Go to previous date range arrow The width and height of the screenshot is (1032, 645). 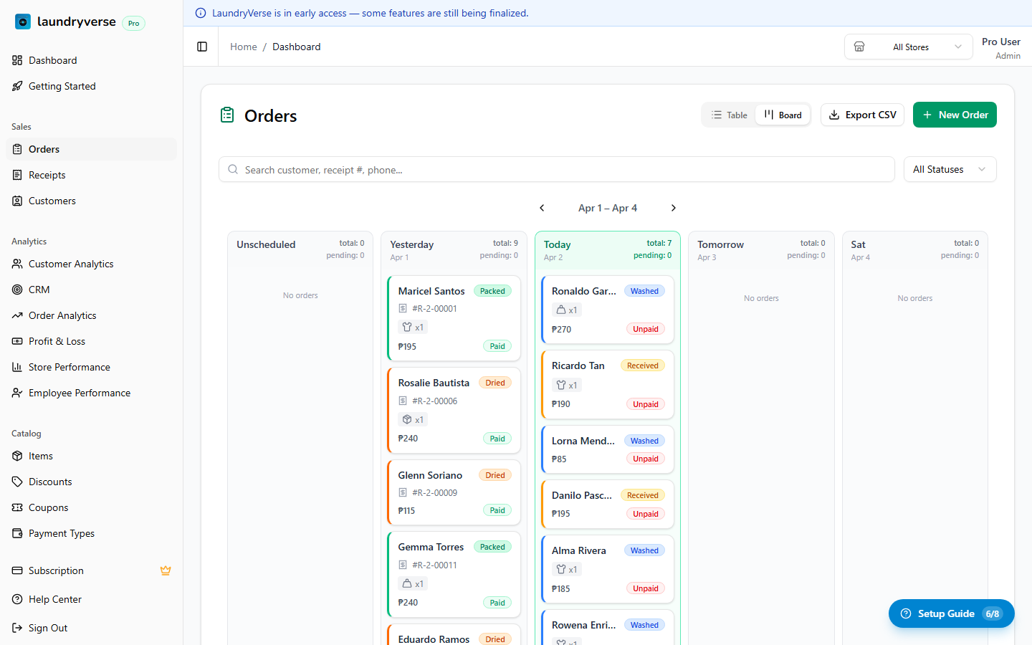click(542, 208)
